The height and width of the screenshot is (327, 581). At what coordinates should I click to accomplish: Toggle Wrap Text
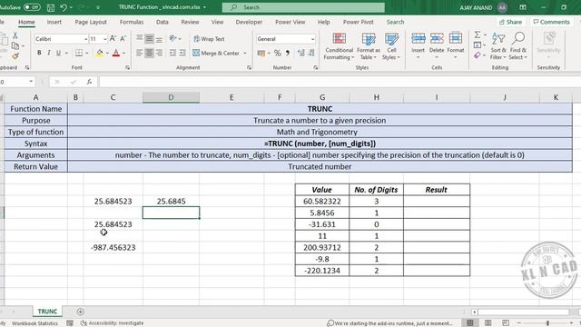click(209, 39)
